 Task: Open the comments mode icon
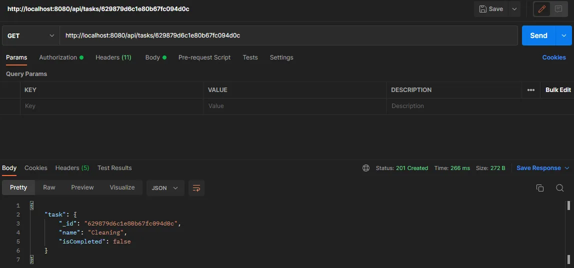point(558,9)
